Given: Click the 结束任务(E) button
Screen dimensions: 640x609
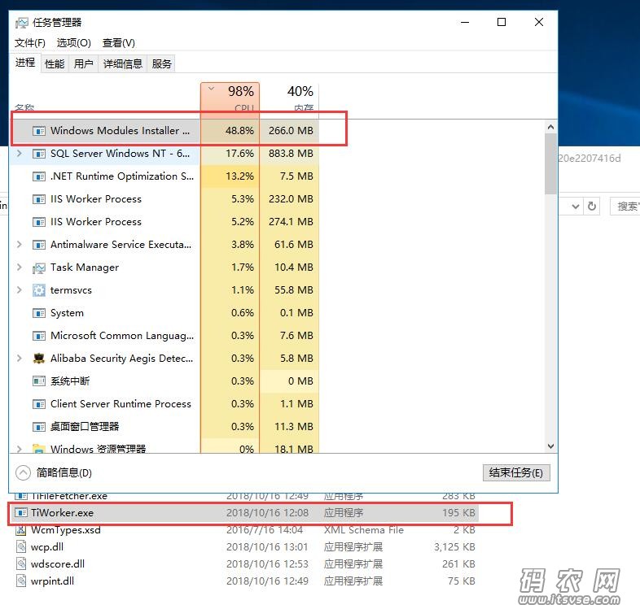Looking at the screenshot, I should [516, 473].
